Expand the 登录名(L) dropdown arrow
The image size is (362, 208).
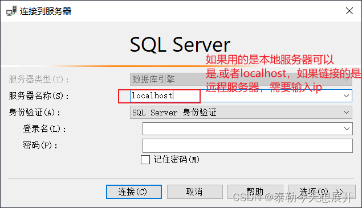click(x=347, y=128)
